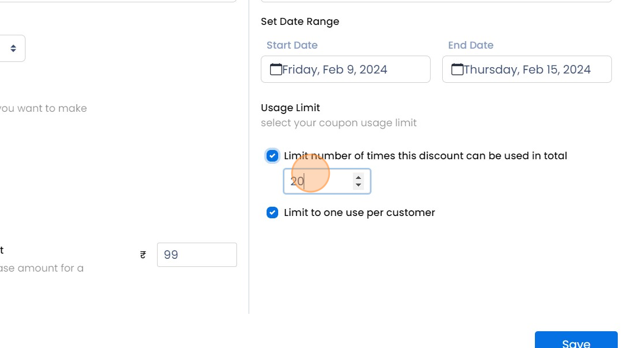Open the date picker showing Thursday, Feb 15, 2024
The height and width of the screenshot is (348, 623).
pos(527,69)
